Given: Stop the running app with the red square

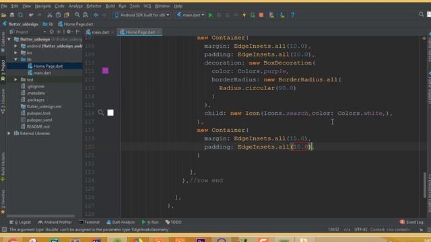Looking at the screenshot, I should pyautogui.click(x=261, y=15).
